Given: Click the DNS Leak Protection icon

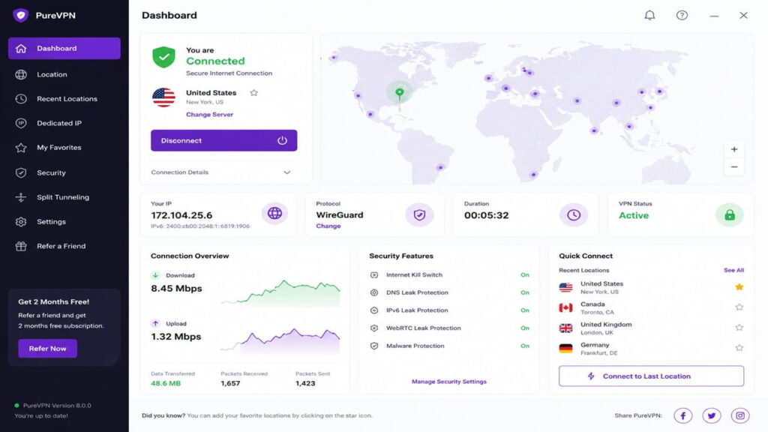Looking at the screenshot, I should pyautogui.click(x=374, y=292).
